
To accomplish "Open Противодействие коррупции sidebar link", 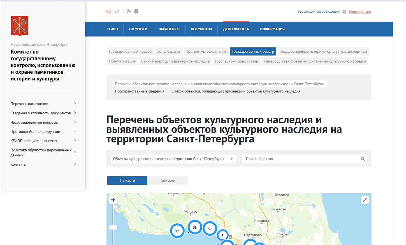I will click(x=35, y=131).
